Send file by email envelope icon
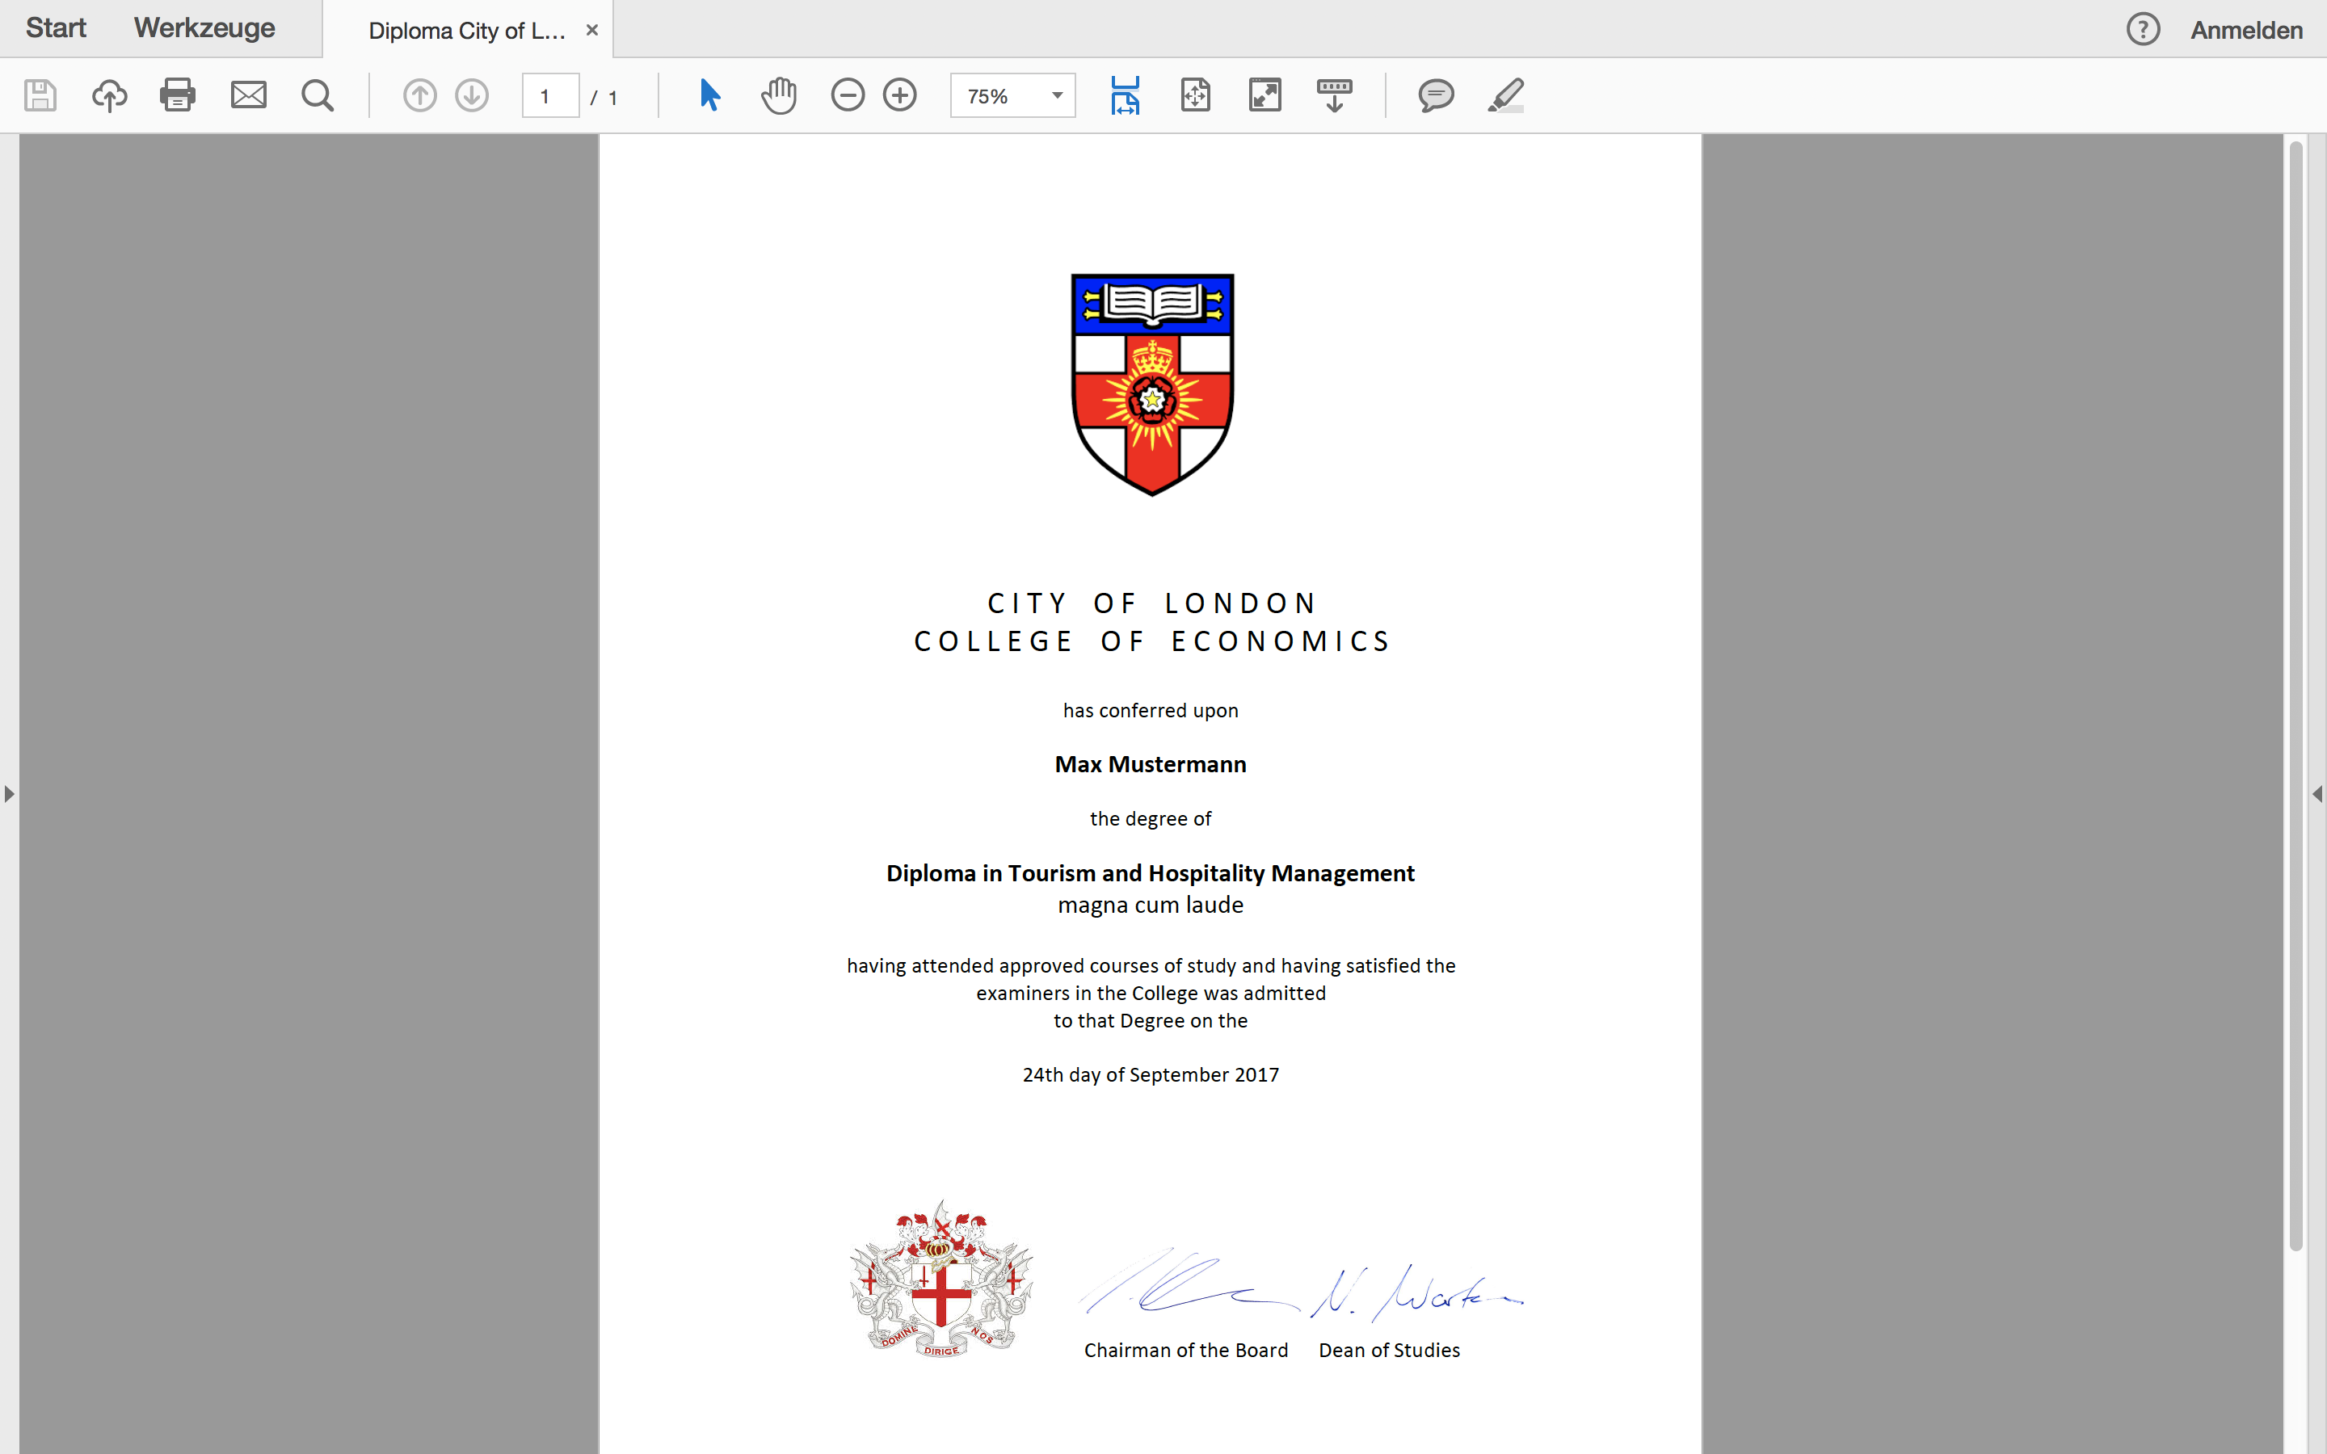 coord(248,95)
